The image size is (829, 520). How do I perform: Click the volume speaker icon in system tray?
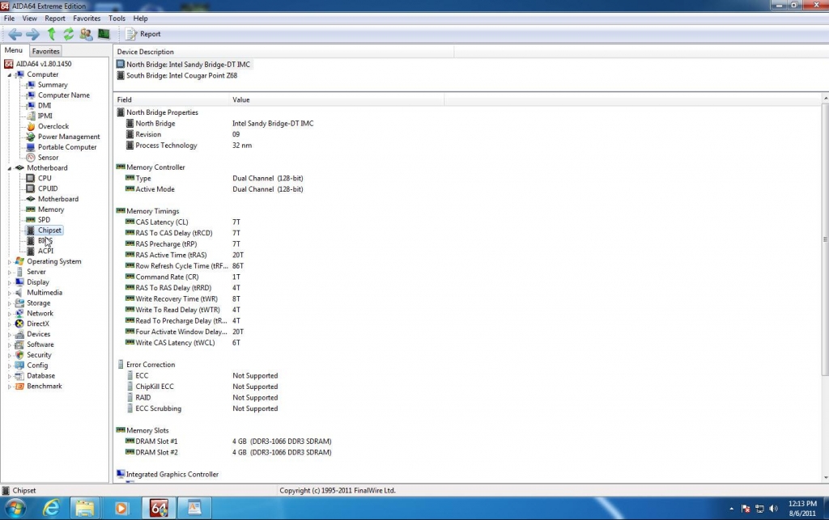pos(773,509)
